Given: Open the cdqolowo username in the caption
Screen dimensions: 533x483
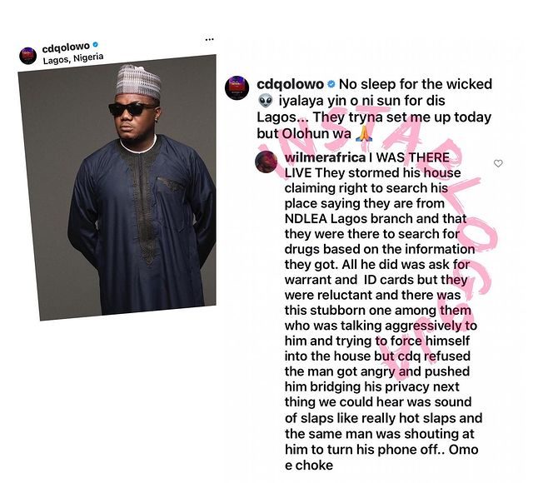Looking at the screenshot, I should [x=291, y=84].
